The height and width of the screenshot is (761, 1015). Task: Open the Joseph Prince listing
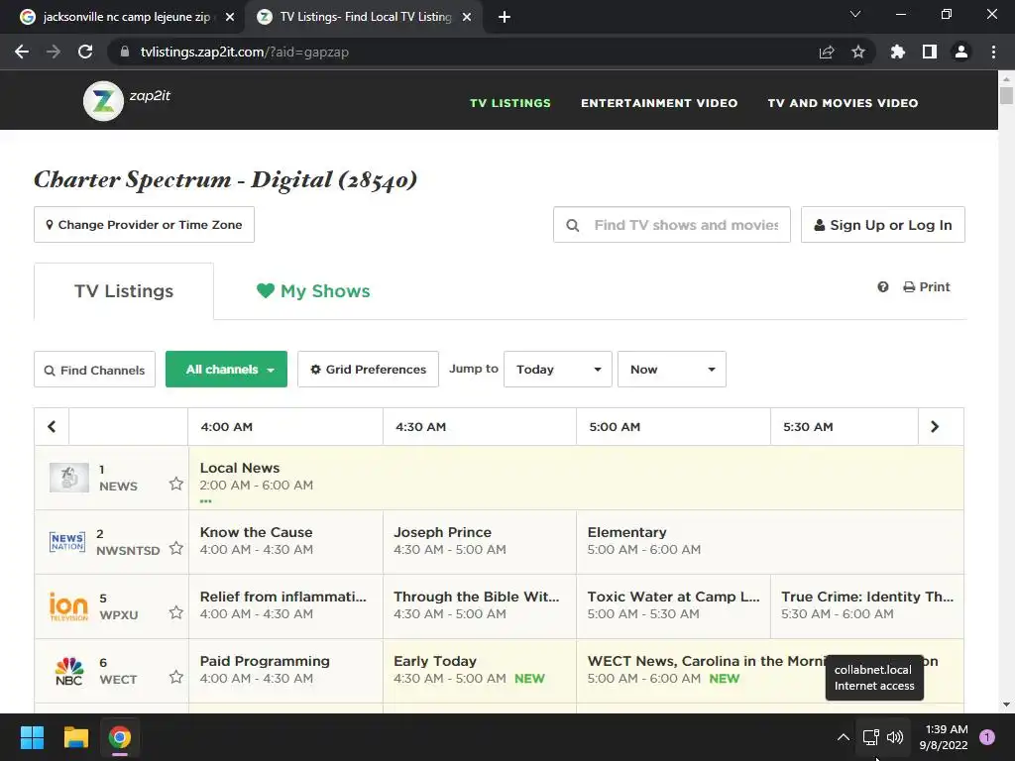coord(480,542)
